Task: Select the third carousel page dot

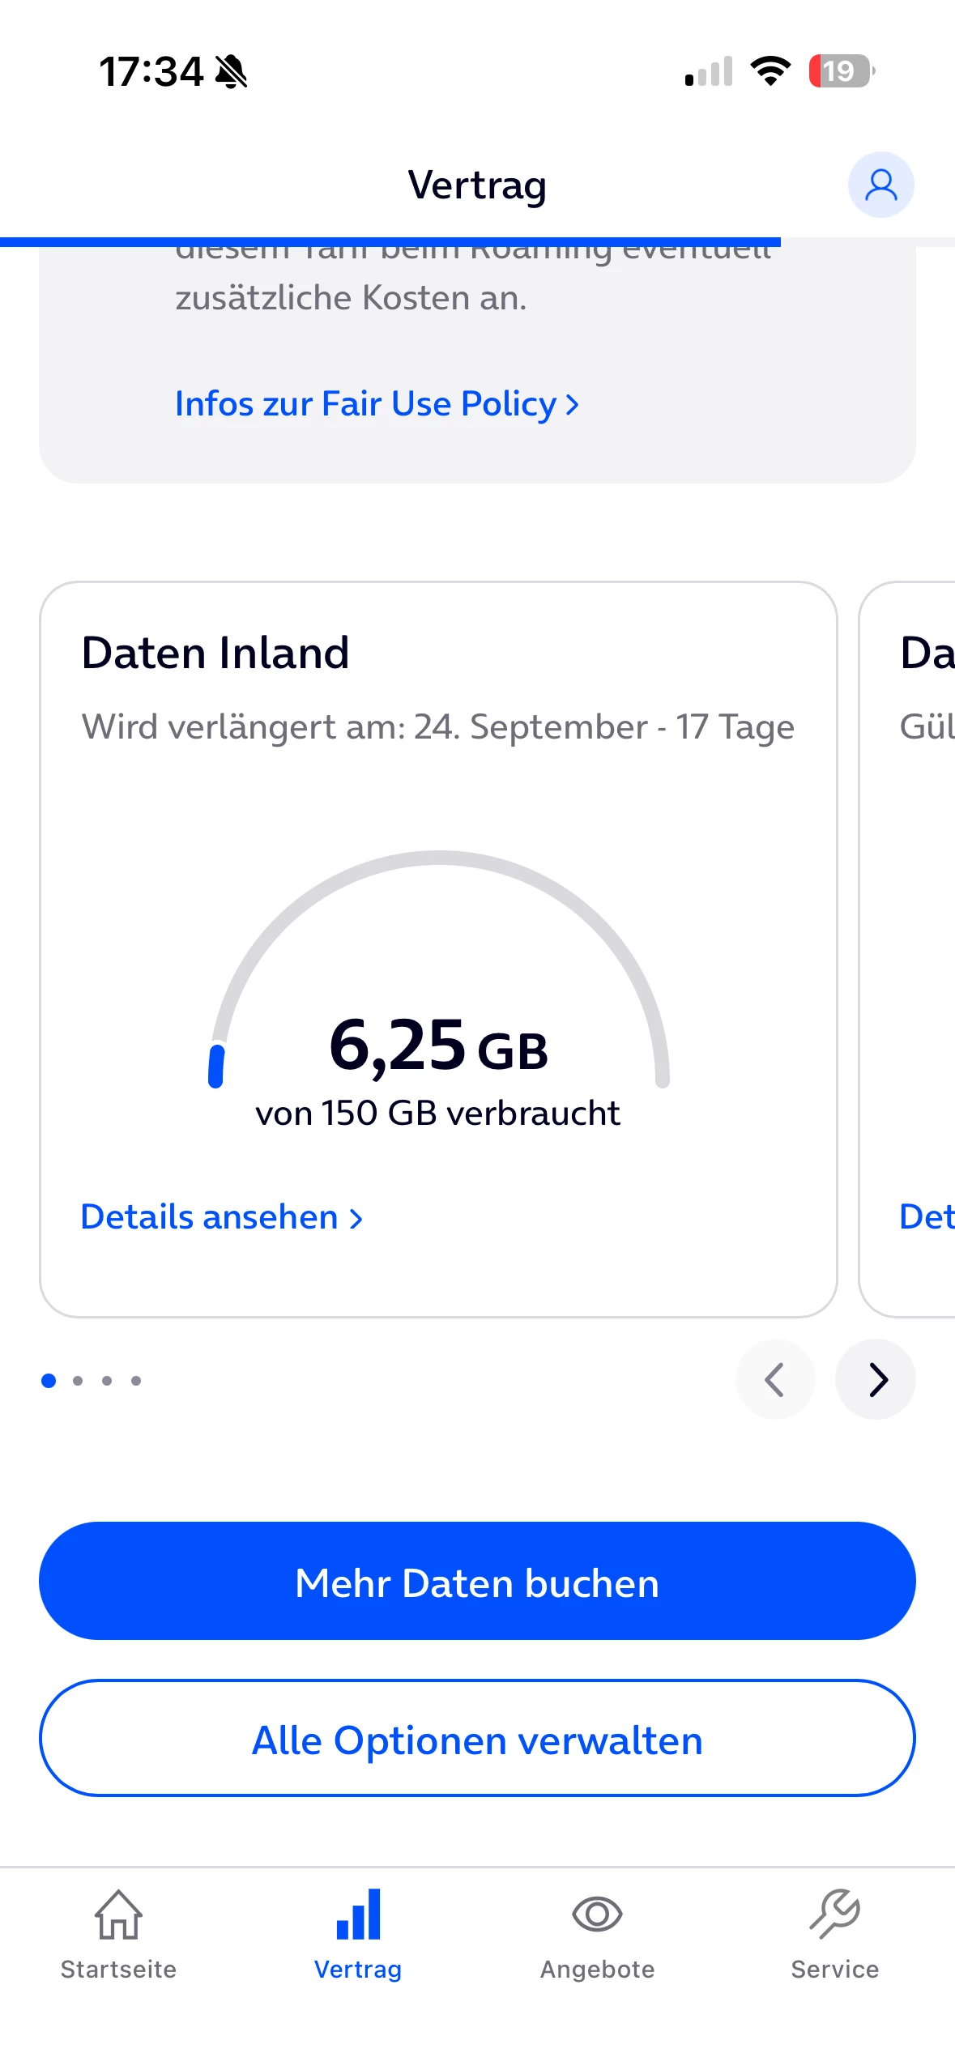Action: [x=107, y=1381]
